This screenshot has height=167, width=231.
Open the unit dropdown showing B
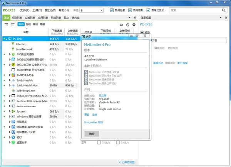click(92, 10)
